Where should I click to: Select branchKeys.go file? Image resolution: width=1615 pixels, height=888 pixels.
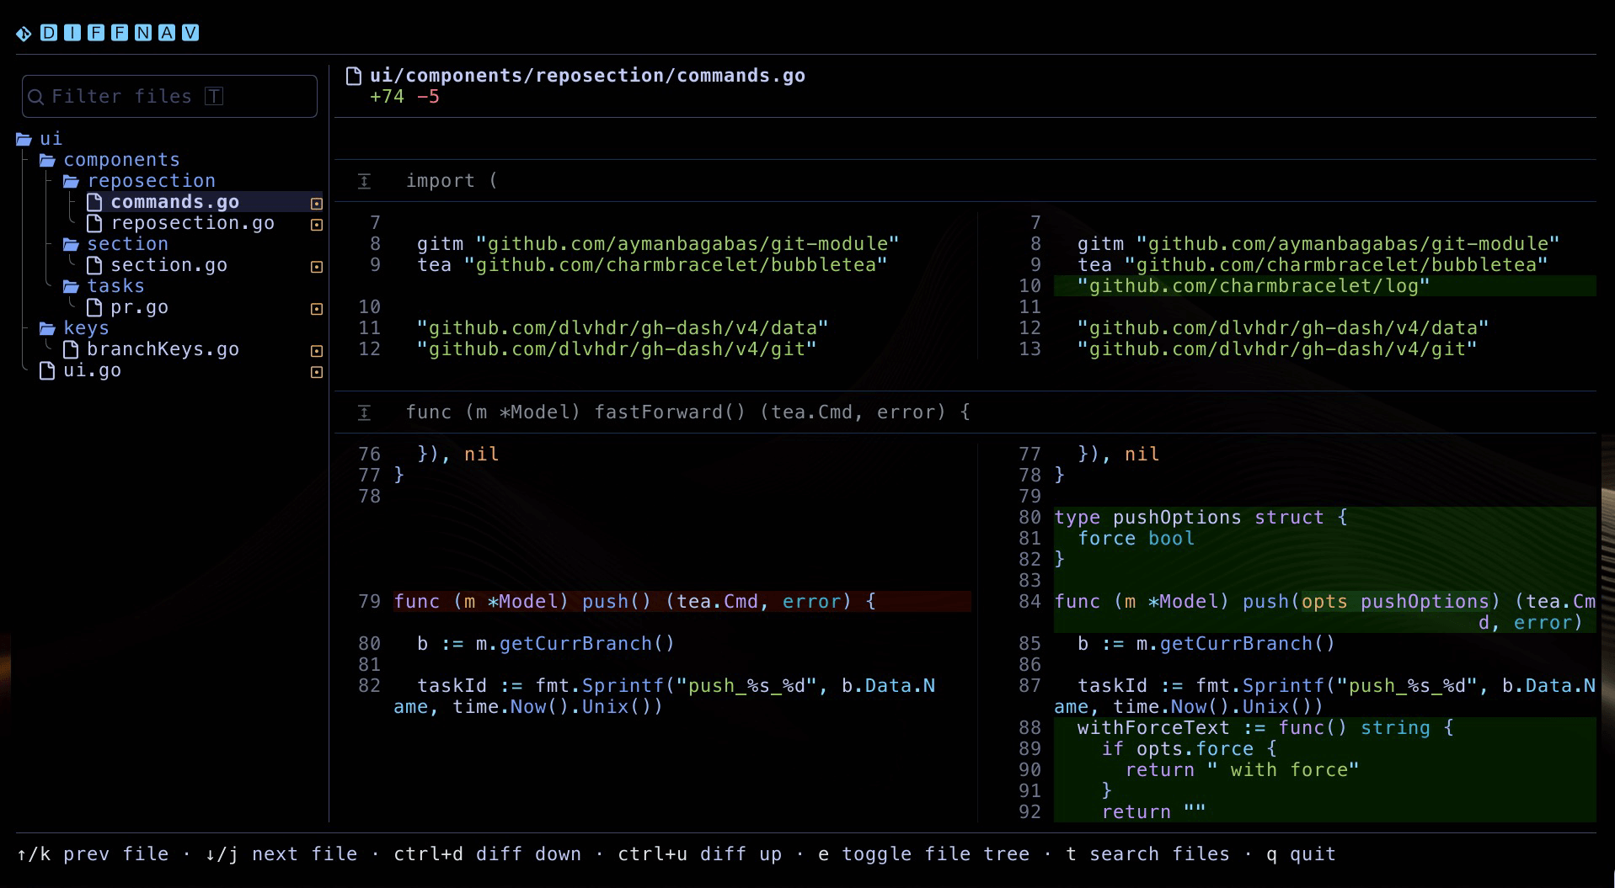pos(163,349)
